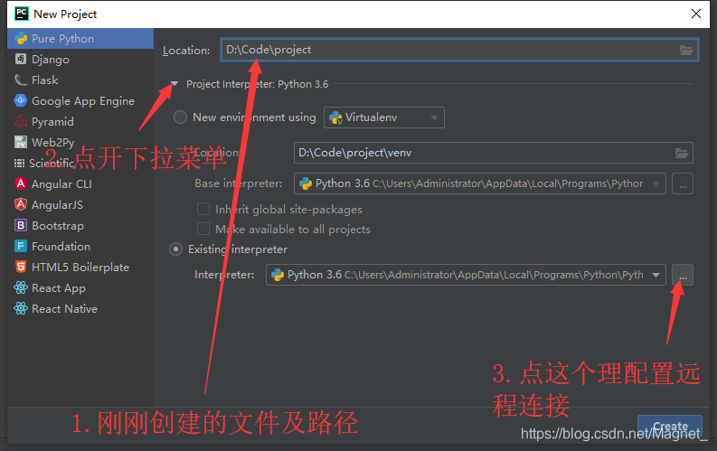The image size is (717, 451).
Task: Click the Angular CLI red shield icon
Action: 21,183
